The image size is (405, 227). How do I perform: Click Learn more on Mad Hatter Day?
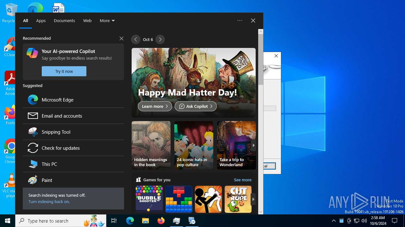point(155,106)
